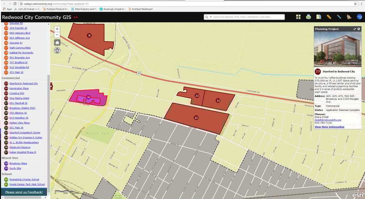Select the ruler measure tool
This screenshot has height=199, width=365.
[329, 17]
